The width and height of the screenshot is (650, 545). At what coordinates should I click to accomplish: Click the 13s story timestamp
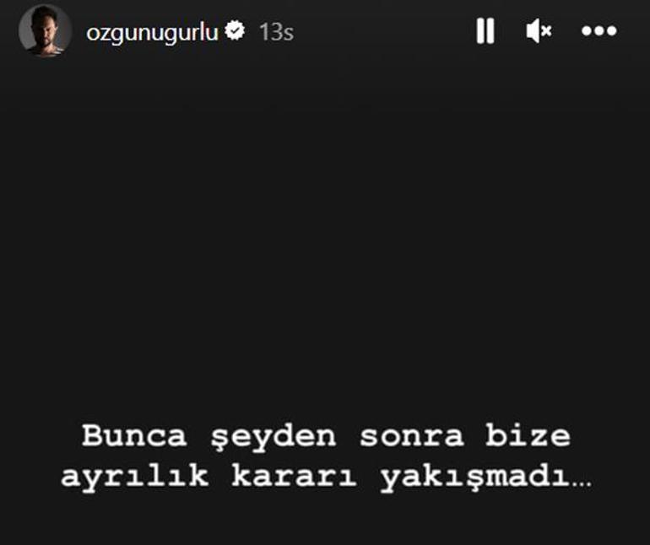(x=277, y=32)
